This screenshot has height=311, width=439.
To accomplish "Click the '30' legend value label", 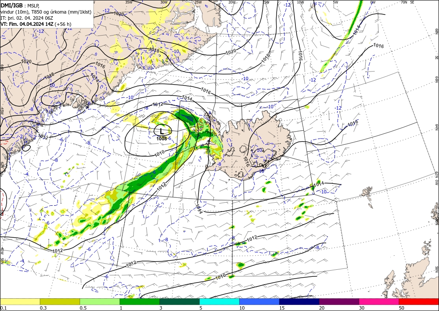I will click(362, 308).
